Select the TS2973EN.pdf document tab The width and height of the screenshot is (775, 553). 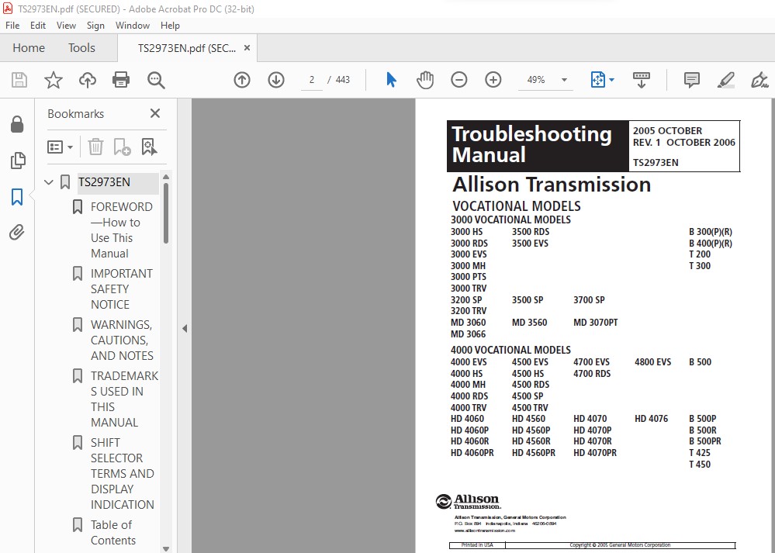pyautogui.click(x=186, y=48)
